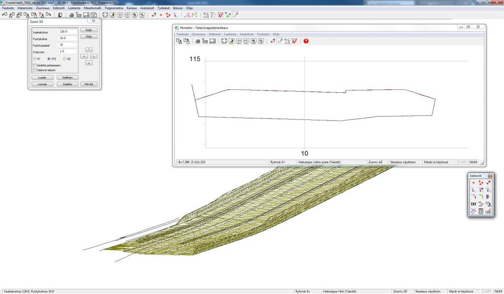Click next zoom right-arrow icon in main toolbar
The height and width of the screenshot is (294, 504).
click(x=127, y=15)
